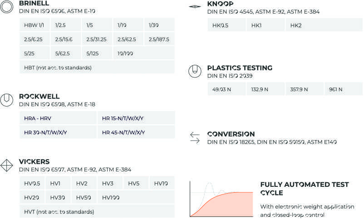364x219 pixels.
Task: Select the 961 N plastics load
Action: 343,89
